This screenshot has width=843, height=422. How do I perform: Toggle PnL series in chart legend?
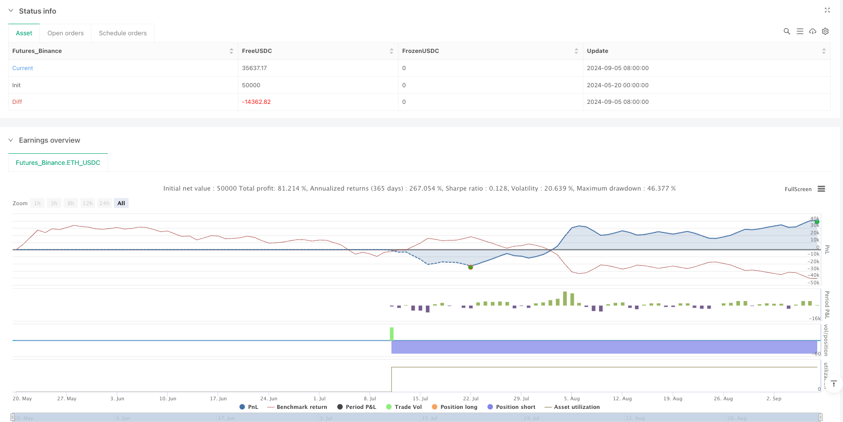pyautogui.click(x=249, y=407)
